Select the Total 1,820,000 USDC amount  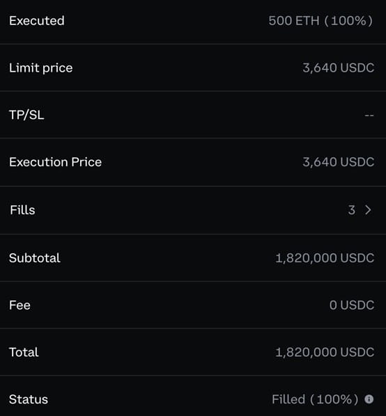click(325, 352)
